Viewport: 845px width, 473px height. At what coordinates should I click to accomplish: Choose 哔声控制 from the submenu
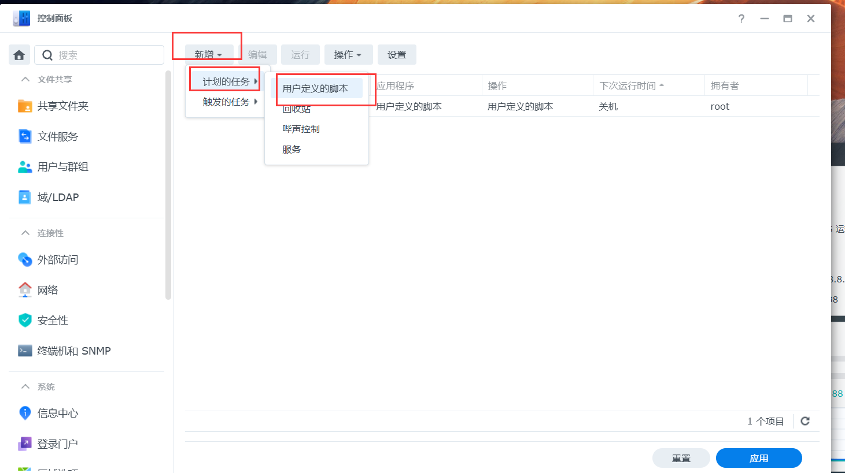(x=301, y=129)
